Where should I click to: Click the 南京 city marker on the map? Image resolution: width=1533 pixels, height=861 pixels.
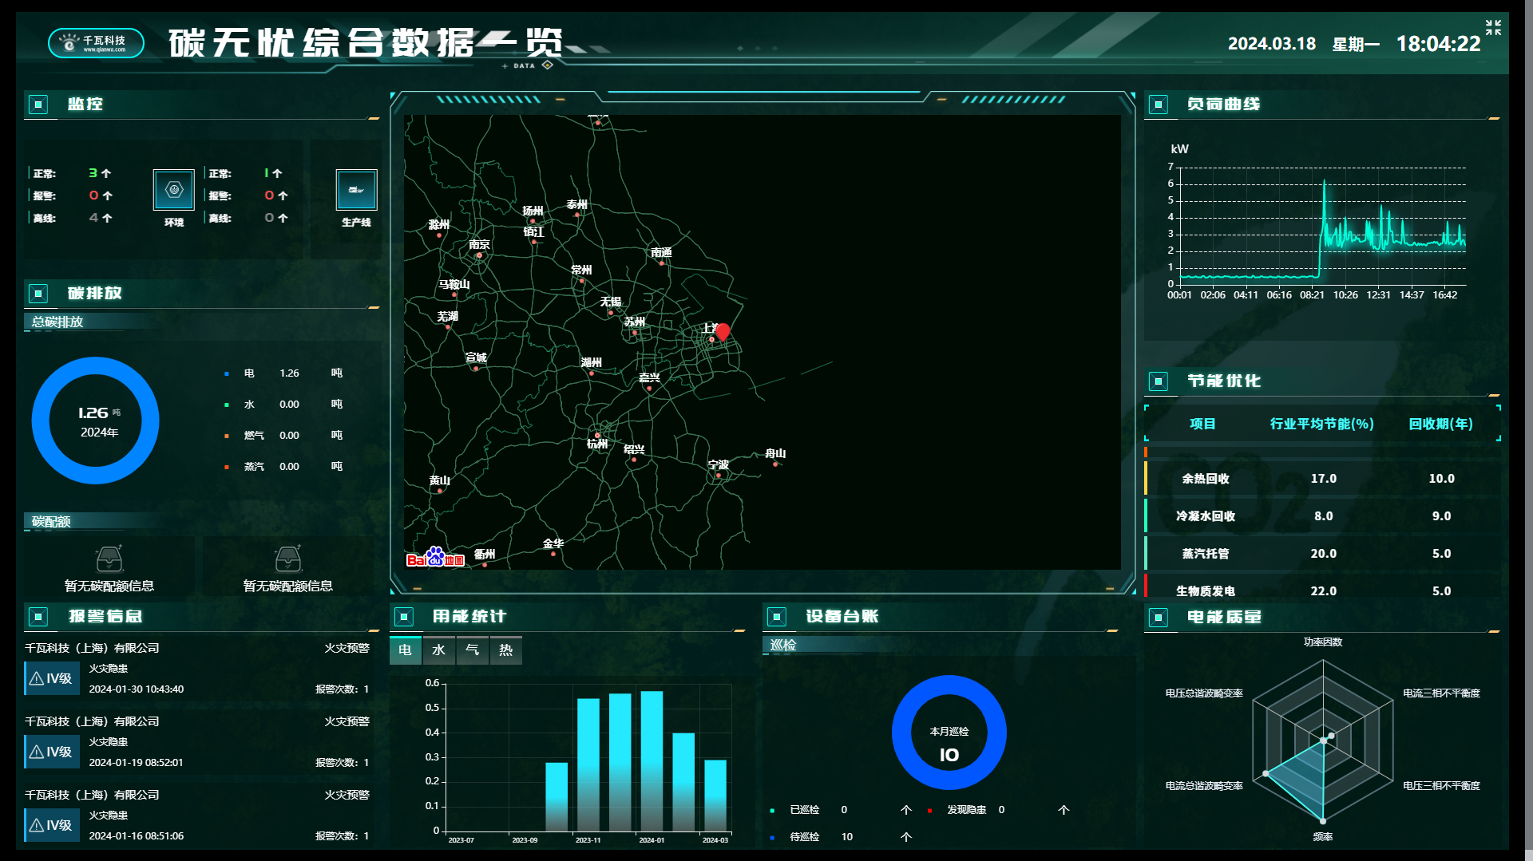479,255
